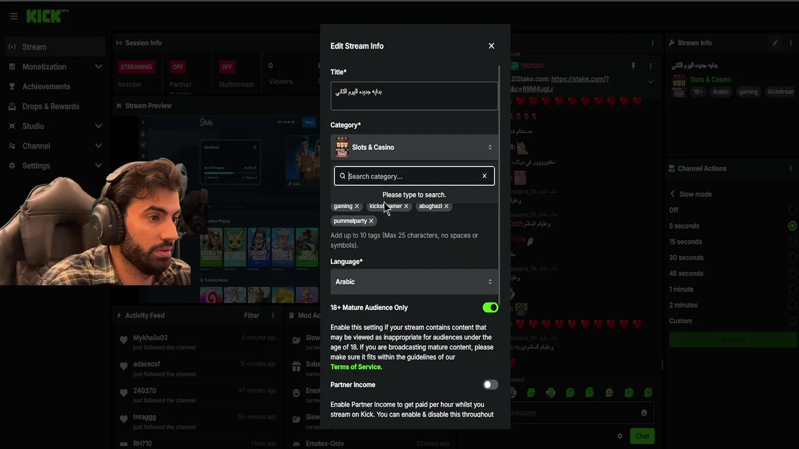Toggle 18+ Mature Audience Only switch
The image size is (799, 449).
tap(490, 307)
